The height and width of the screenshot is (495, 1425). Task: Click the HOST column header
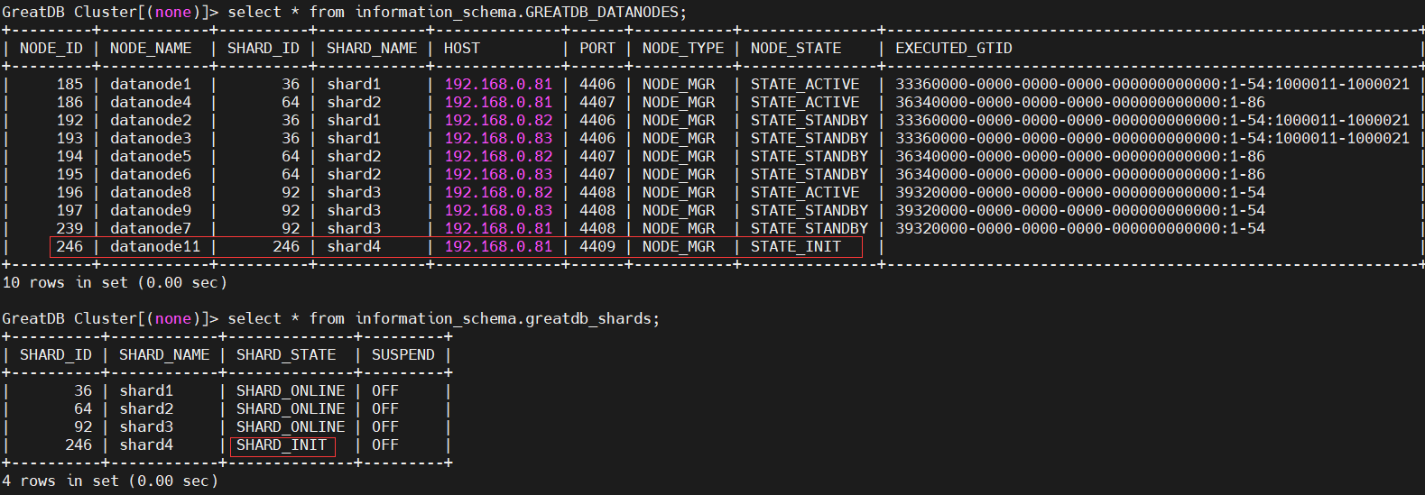(462, 49)
